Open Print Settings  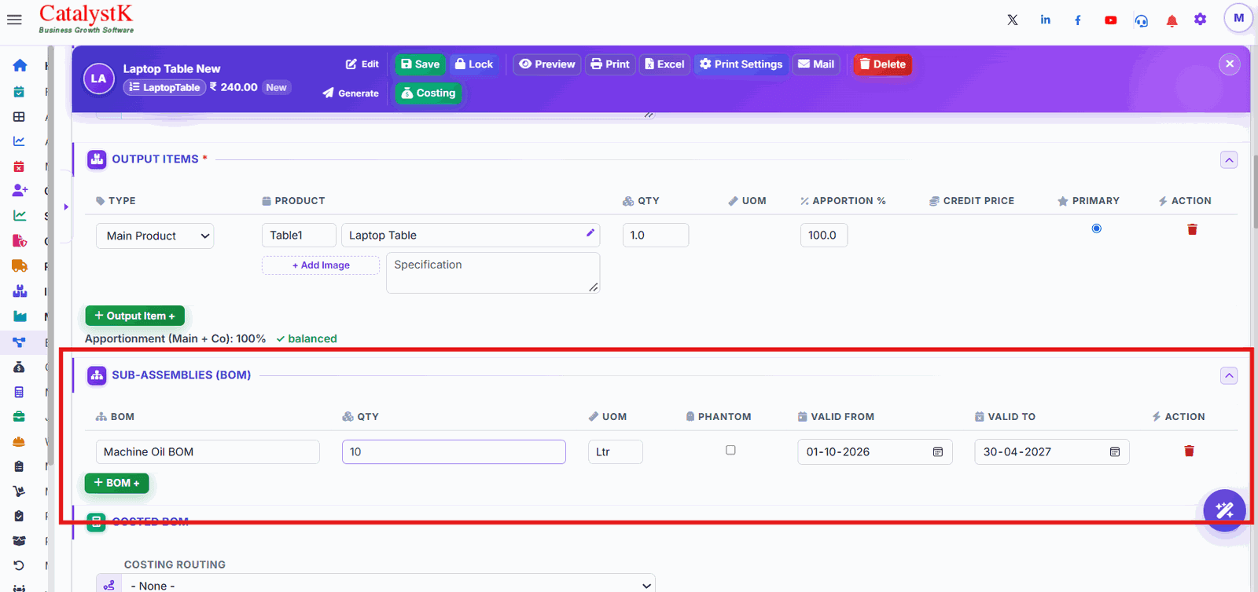pos(741,64)
